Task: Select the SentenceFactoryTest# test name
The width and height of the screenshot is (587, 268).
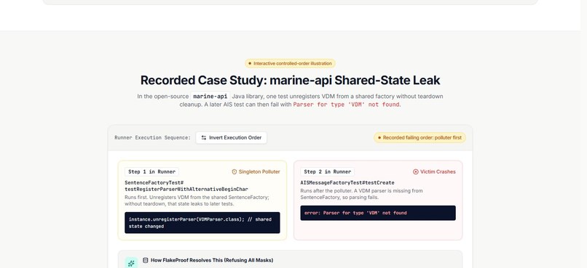Action: [x=186, y=186]
